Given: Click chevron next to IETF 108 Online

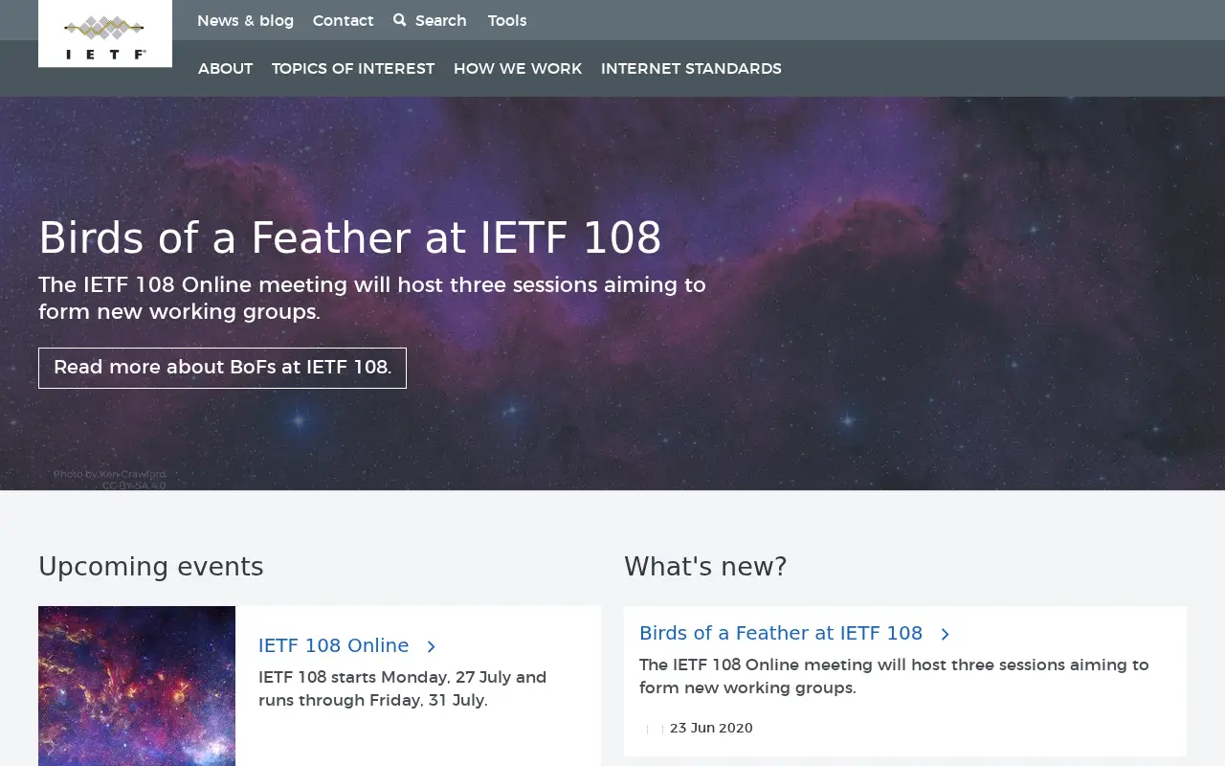Looking at the screenshot, I should coord(431,647).
